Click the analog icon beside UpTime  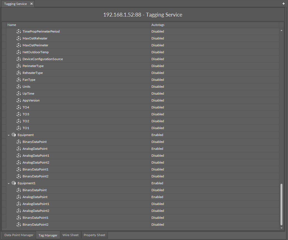pos(18,93)
